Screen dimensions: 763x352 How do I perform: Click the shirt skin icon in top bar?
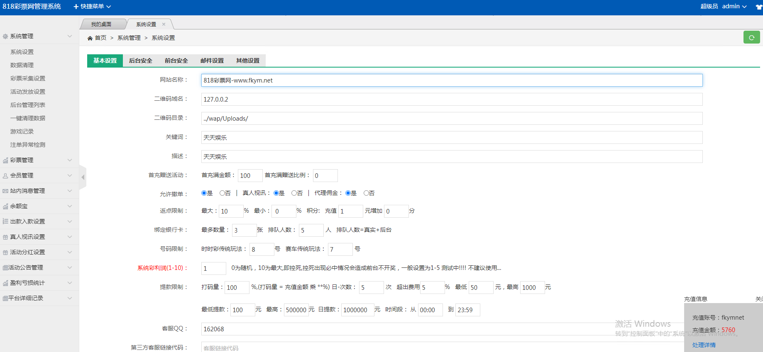coord(758,7)
